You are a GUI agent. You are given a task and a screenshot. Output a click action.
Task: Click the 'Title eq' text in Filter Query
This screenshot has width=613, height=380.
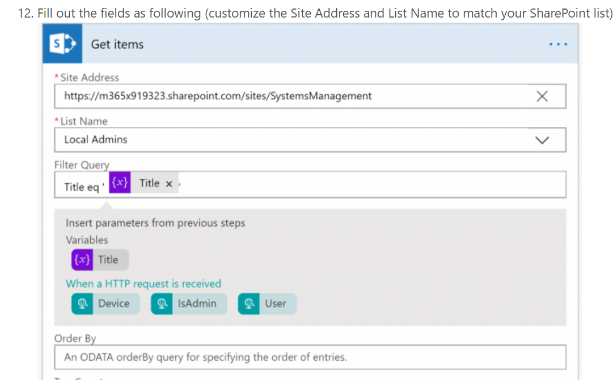tap(81, 187)
